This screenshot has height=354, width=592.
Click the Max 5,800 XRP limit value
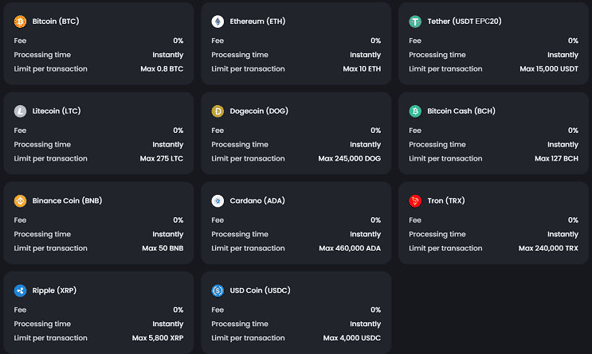(x=158, y=338)
